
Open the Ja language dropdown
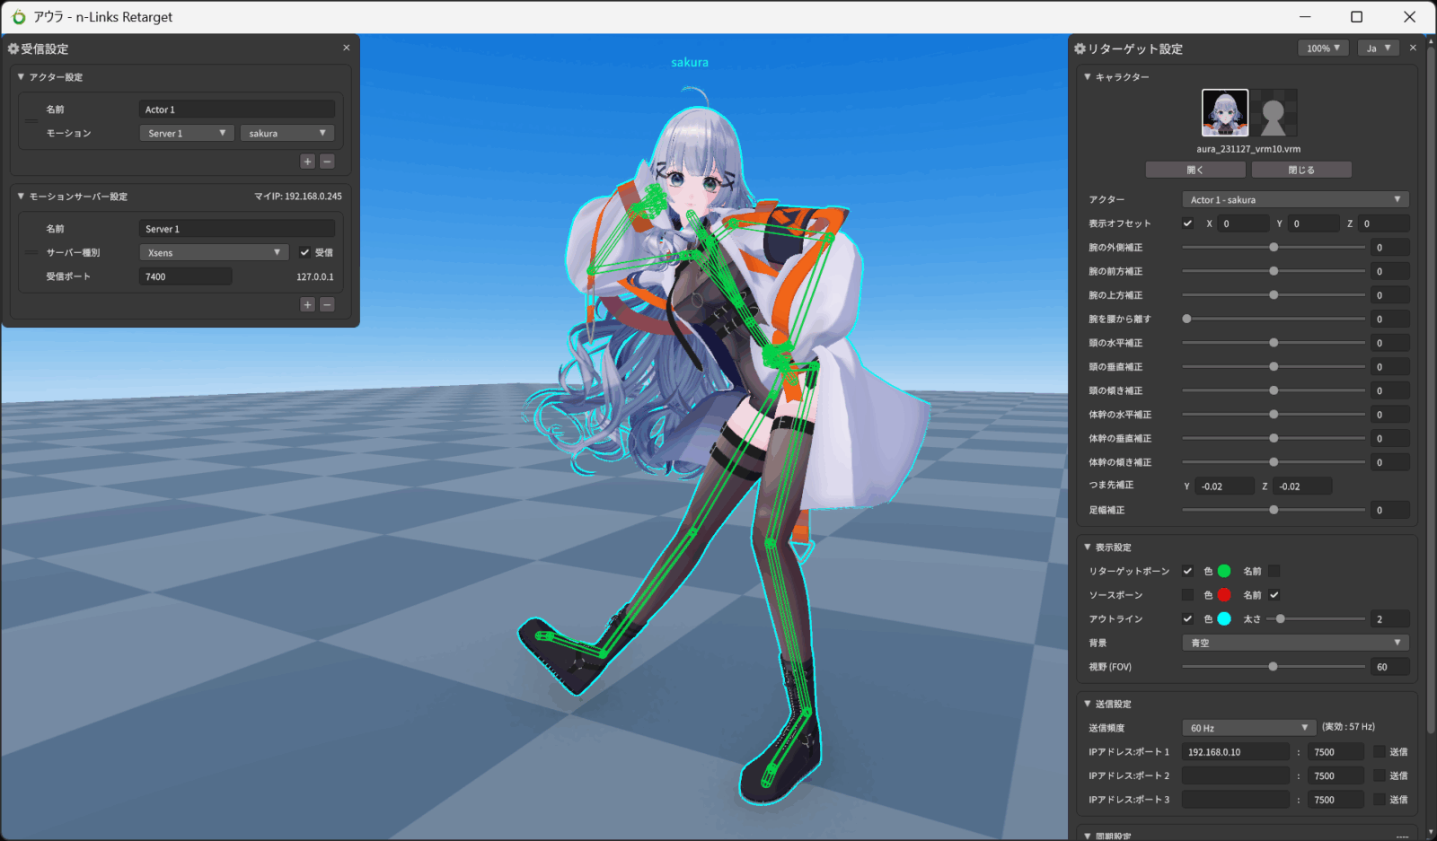(x=1378, y=48)
